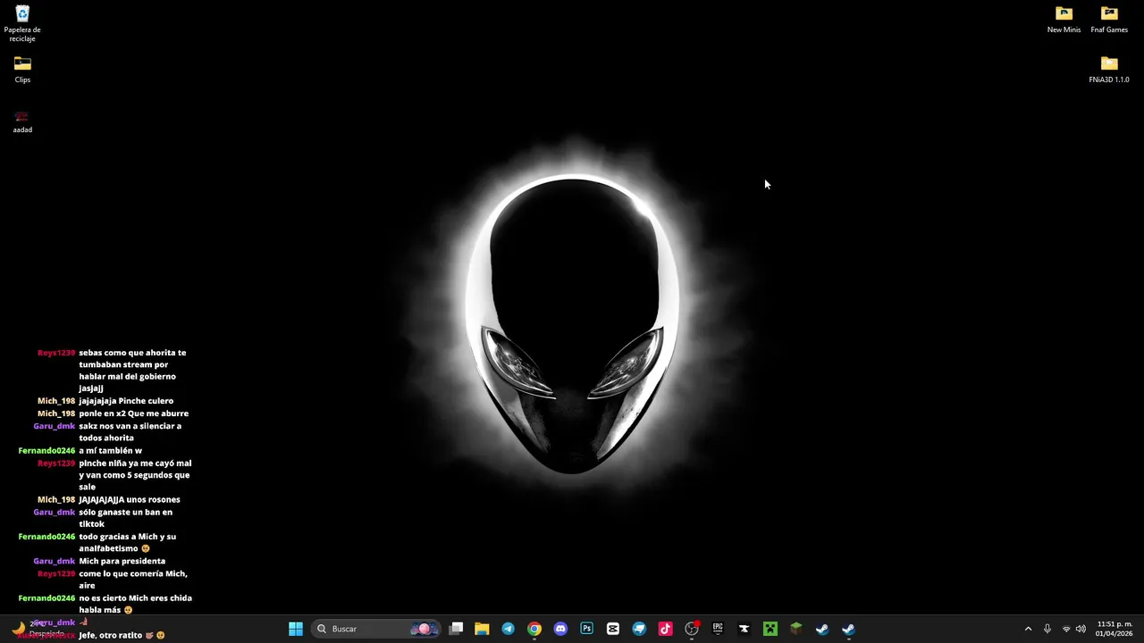
Task: Launch Epic Games from the taskbar
Action: point(718,629)
